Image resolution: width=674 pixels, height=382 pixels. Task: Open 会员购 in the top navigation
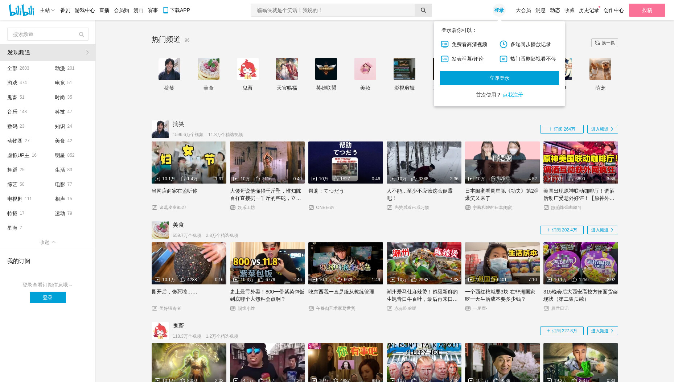coord(122,10)
